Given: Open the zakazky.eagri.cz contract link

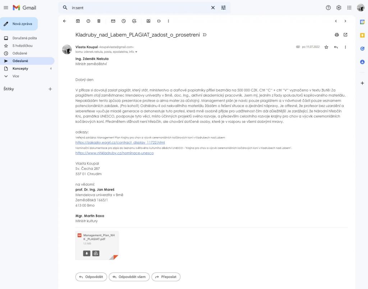Looking at the screenshot, I should coord(120,143).
